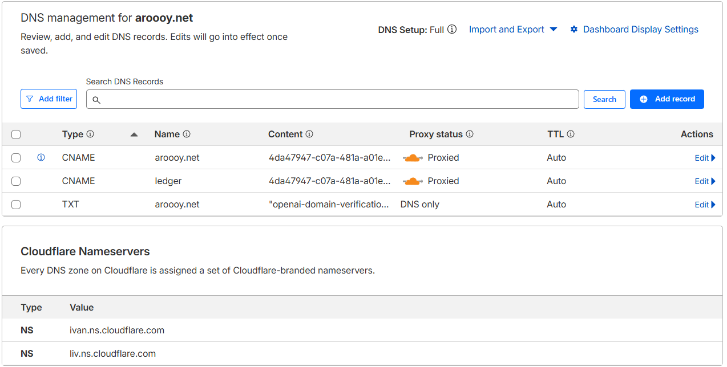Click the info icon next to DNS Setup: Full

[452, 29]
